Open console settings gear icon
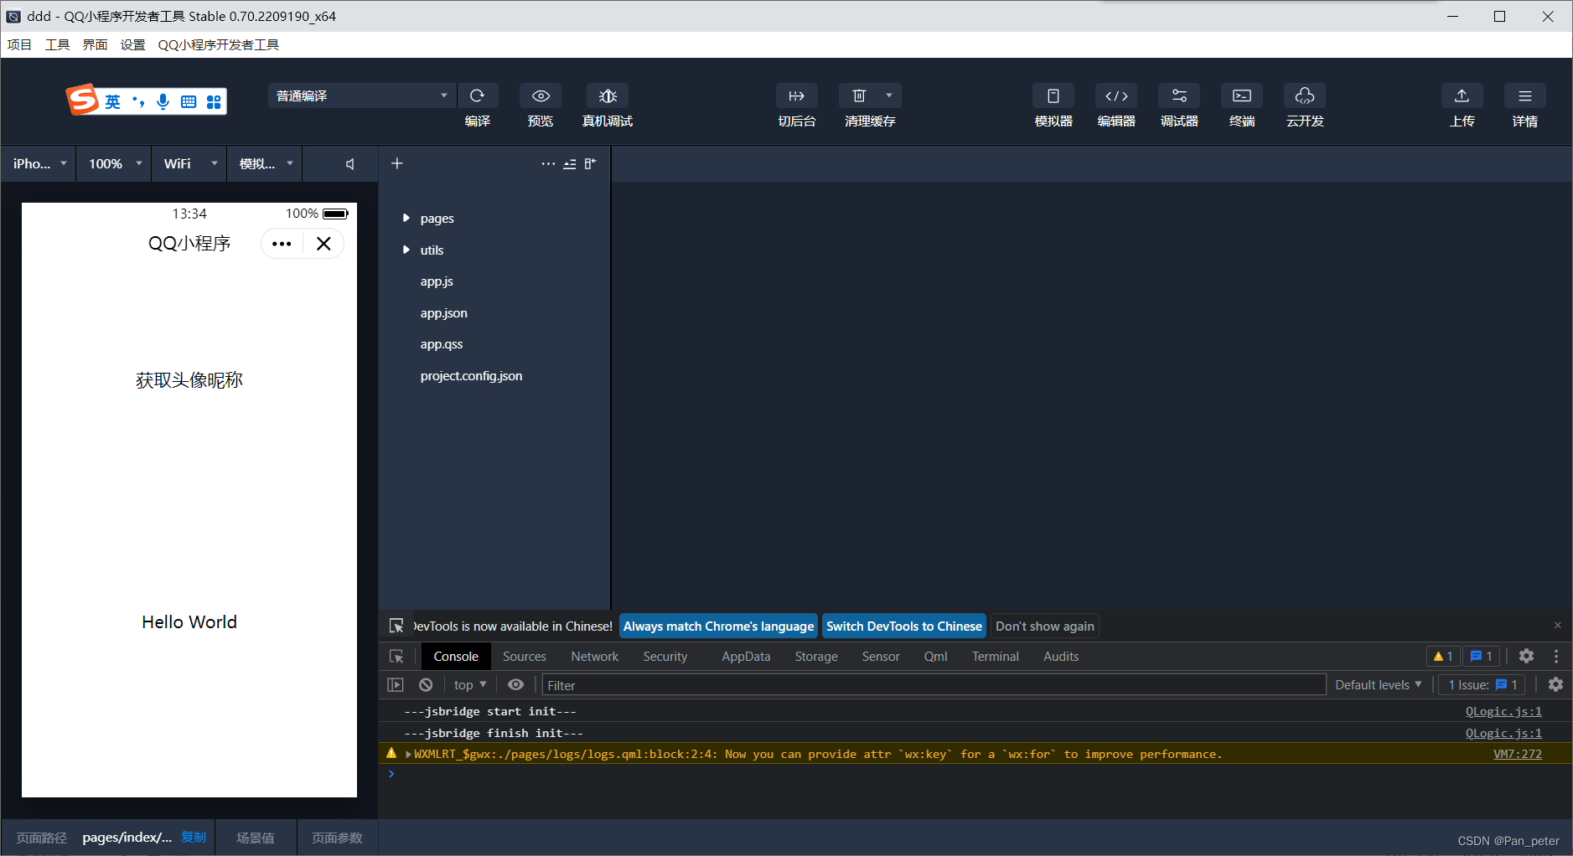Image resolution: width=1573 pixels, height=856 pixels. point(1556,685)
